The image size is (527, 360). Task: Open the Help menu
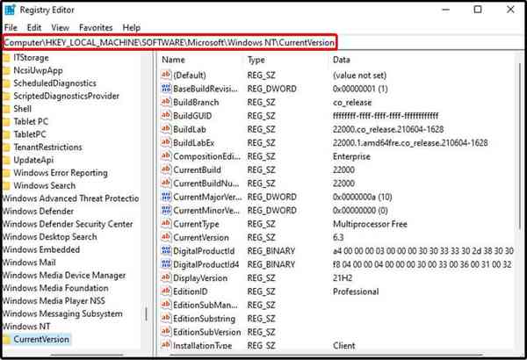pyautogui.click(x=132, y=27)
